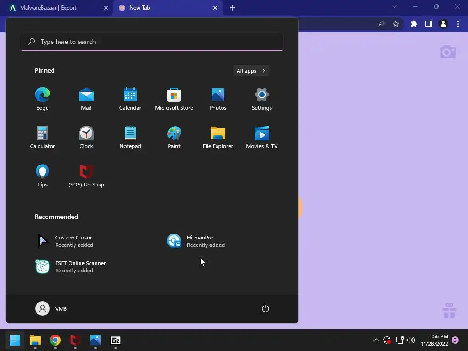Viewport: 468px width, 351px height.
Task: Open 7-Zip on the taskbar
Action: 116,340
